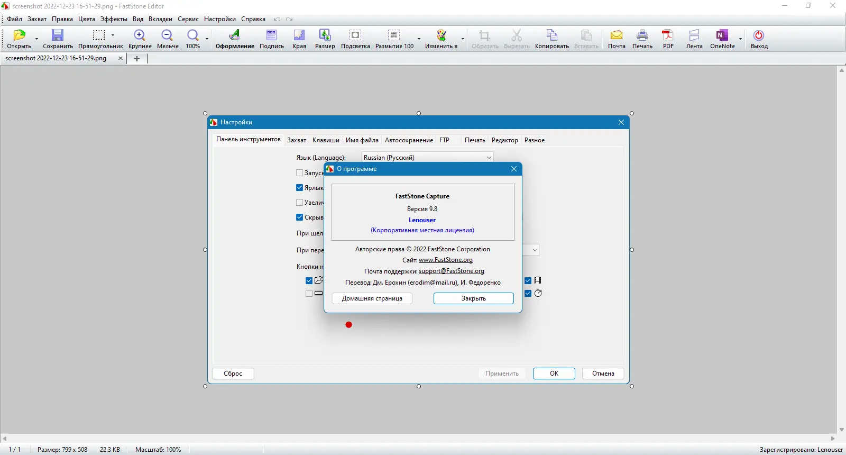Screen dimensions: 846x455
Task: Open the Эффекты menu
Action: point(114,19)
